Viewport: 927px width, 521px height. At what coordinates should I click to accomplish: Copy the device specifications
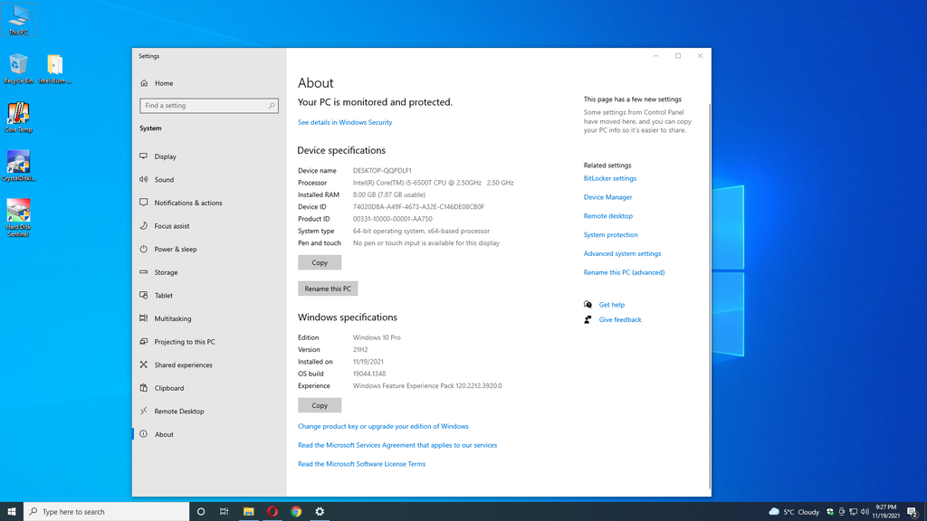320,262
